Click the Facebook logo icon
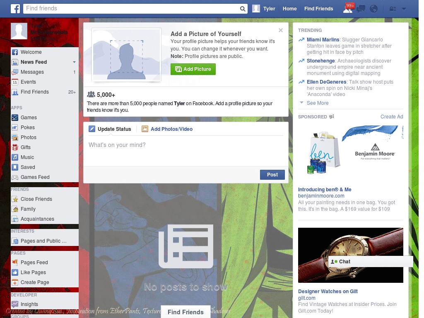 pyautogui.click(x=15, y=9)
